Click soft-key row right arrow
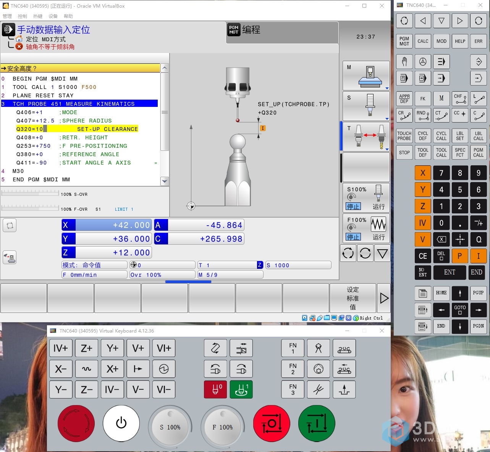490x452 pixels. point(384,298)
